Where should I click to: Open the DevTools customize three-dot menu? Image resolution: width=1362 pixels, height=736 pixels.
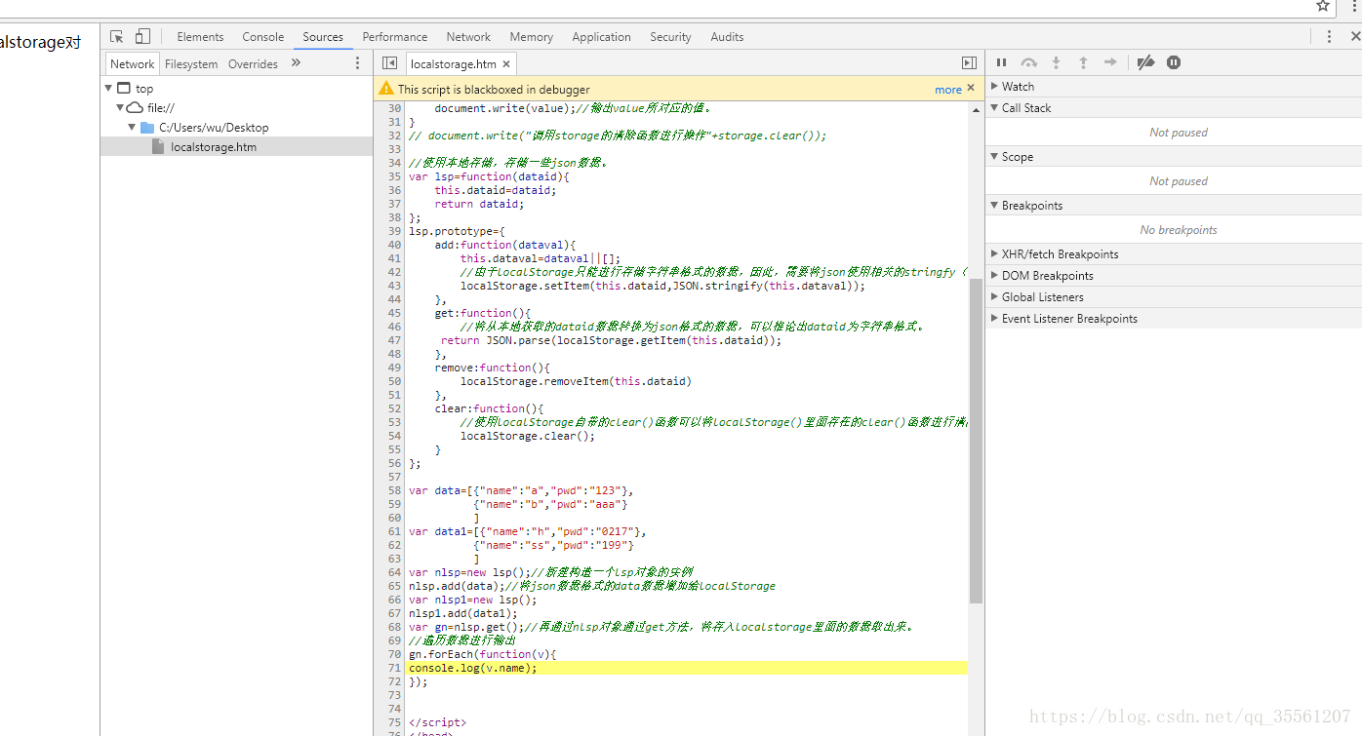point(1329,37)
